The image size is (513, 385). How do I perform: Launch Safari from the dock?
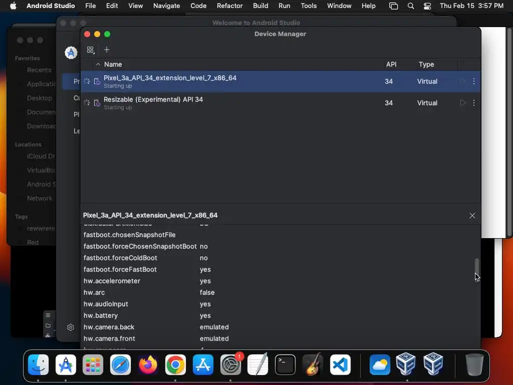click(120, 365)
